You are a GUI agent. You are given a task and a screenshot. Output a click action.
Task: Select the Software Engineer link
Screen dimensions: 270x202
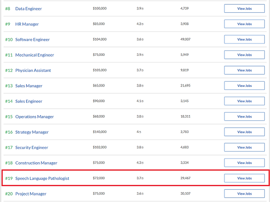32,40
